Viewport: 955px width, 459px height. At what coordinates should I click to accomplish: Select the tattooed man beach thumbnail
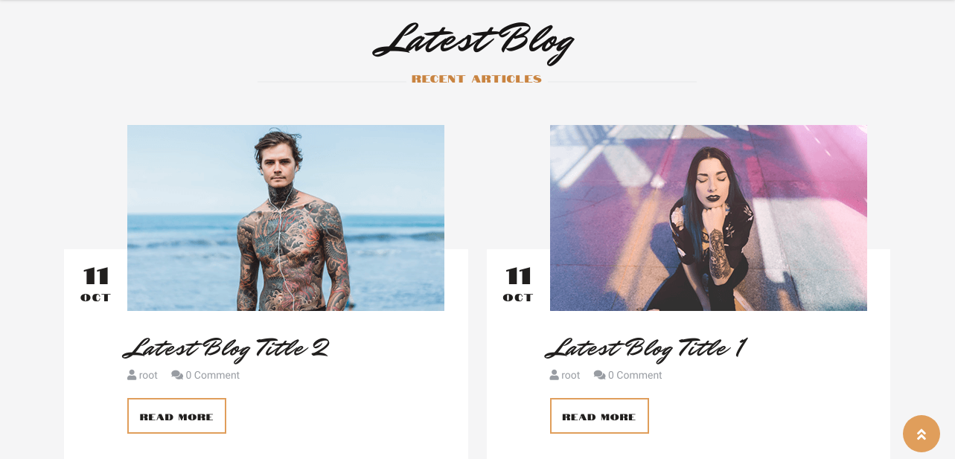click(286, 218)
